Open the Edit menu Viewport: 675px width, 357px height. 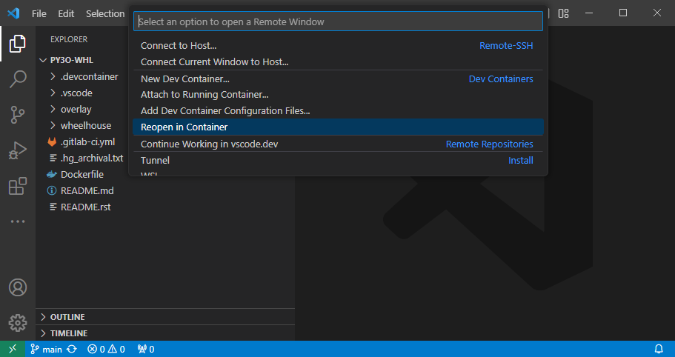pos(66,14)
